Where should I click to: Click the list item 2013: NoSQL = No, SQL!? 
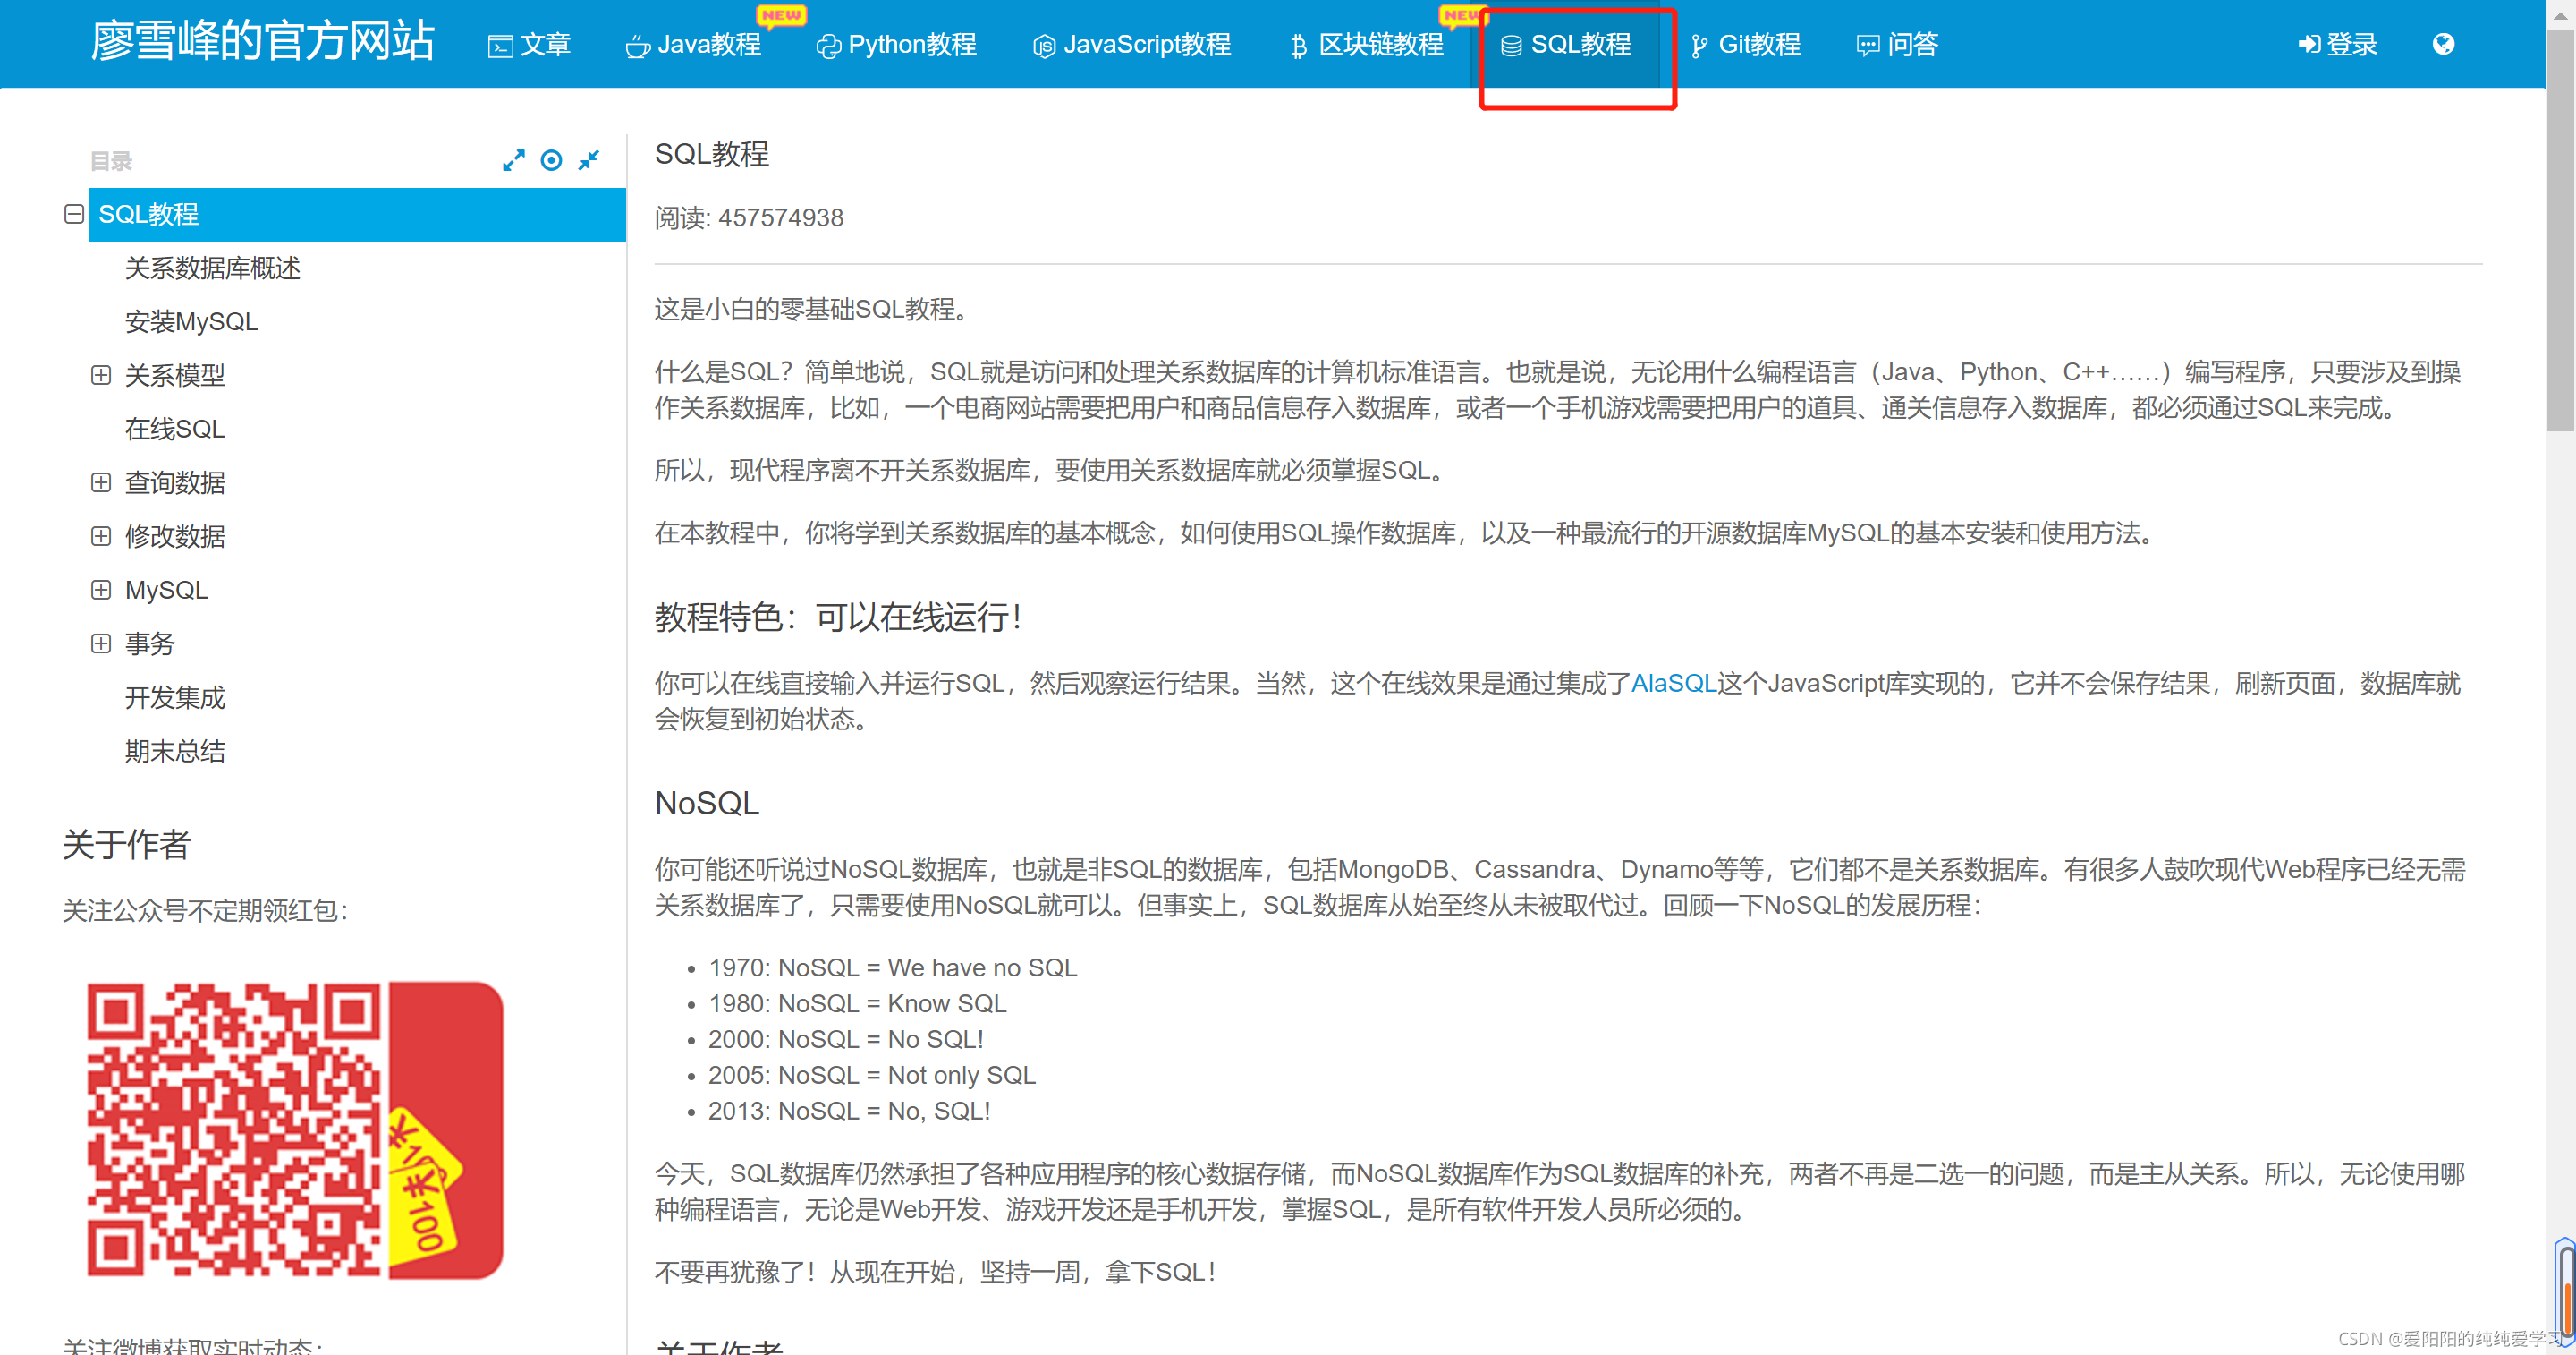849,1111
